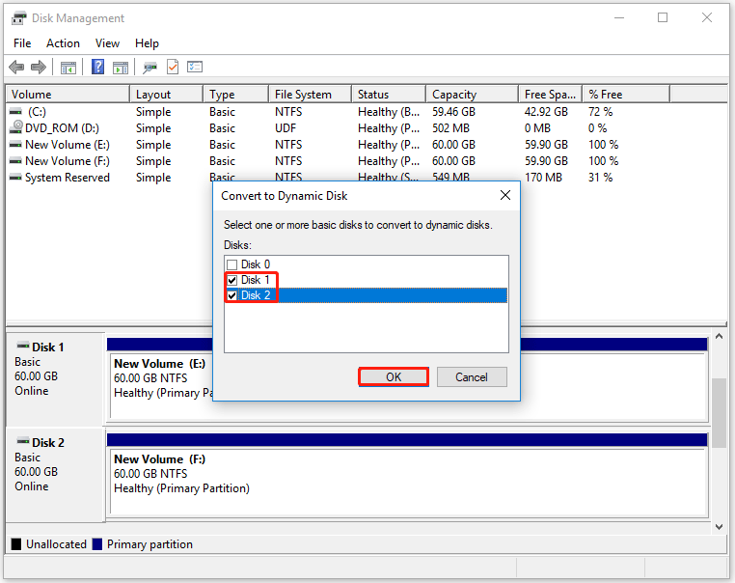
Task: Click the '502 MB' capacity cell
Action: [450, 128]
